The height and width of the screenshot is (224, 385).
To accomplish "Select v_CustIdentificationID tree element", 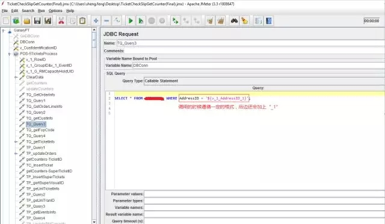I will (x=38, y=48).
